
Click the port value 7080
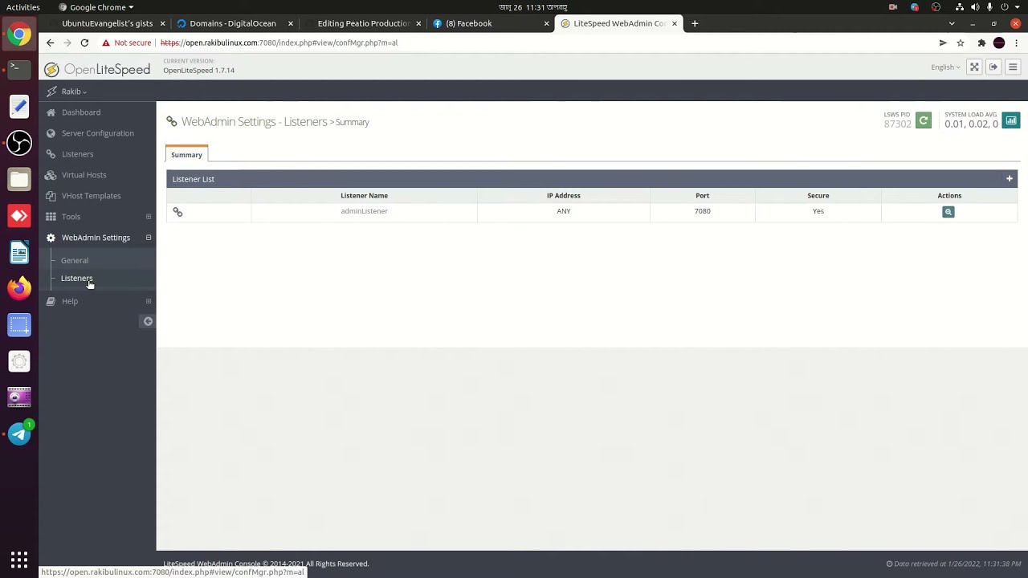(x=703, y=211)
